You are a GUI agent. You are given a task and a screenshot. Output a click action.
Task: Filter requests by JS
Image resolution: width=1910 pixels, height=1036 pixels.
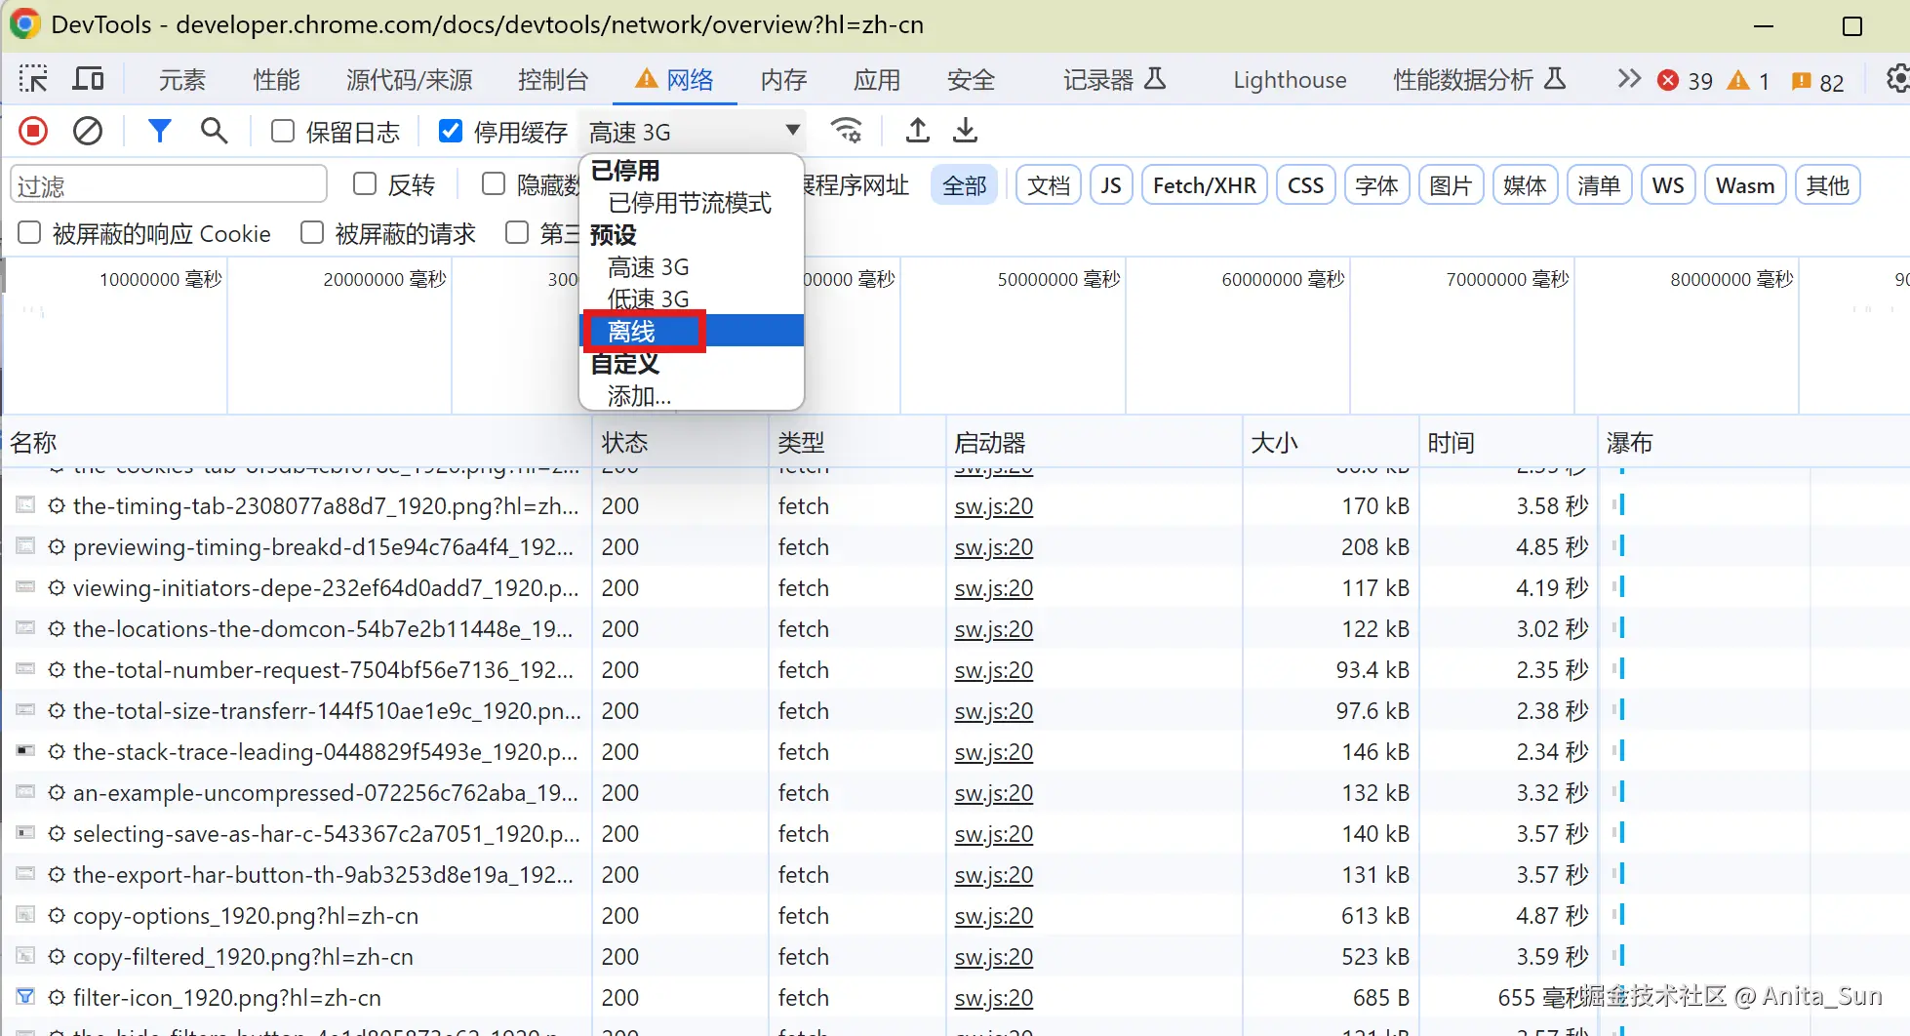point(1111,185)
